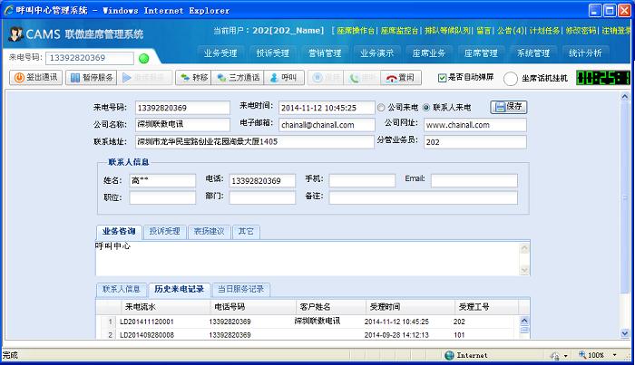
Task: Click the 签出通讯 sign-out button
Action: (36, 78)
